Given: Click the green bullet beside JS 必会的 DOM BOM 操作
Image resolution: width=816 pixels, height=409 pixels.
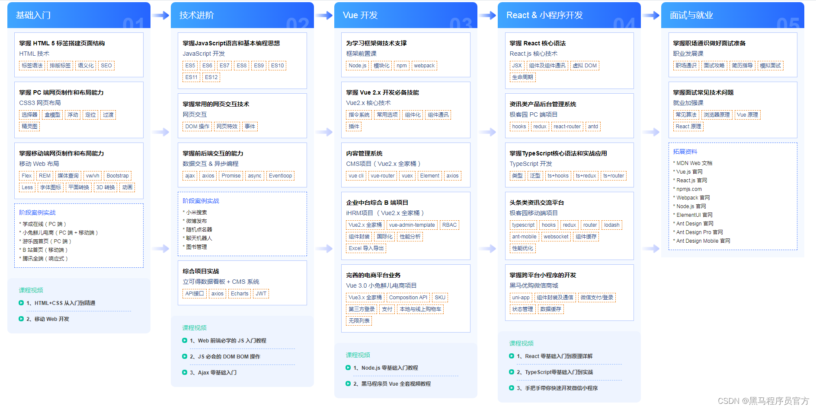Looking at the screenshot, I should 185,356.
